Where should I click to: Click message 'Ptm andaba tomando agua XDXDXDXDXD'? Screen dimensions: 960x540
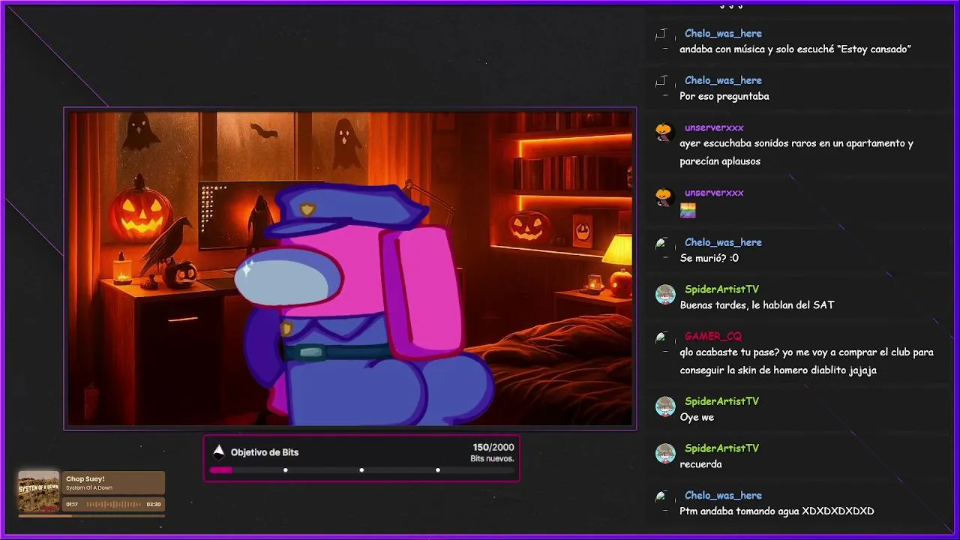click(777, 511)
